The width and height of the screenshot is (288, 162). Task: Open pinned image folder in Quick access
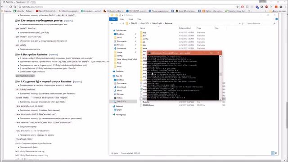(120, 52)
